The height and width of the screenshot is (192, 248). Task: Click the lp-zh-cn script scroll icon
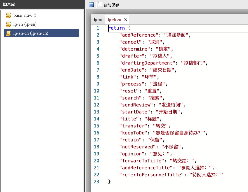[8, 33]
